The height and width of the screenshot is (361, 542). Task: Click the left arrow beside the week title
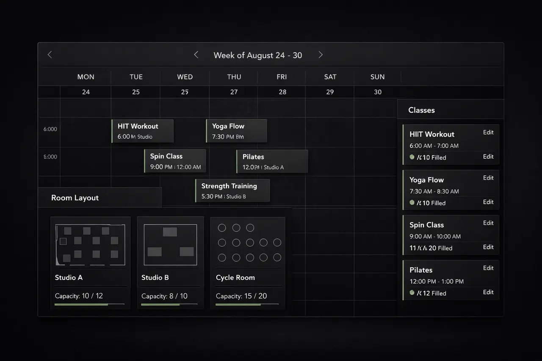196,55
